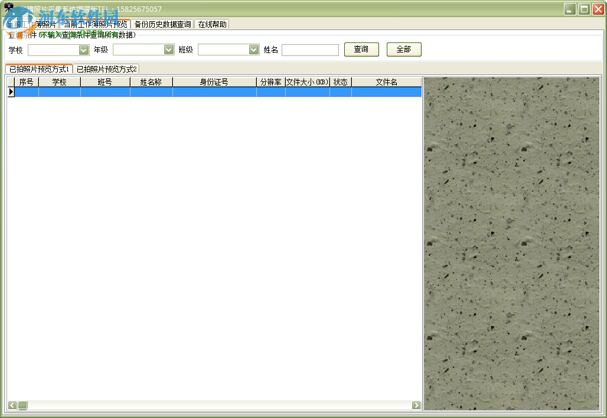Click the 文件大小(KB) column header

click(308, 82)
